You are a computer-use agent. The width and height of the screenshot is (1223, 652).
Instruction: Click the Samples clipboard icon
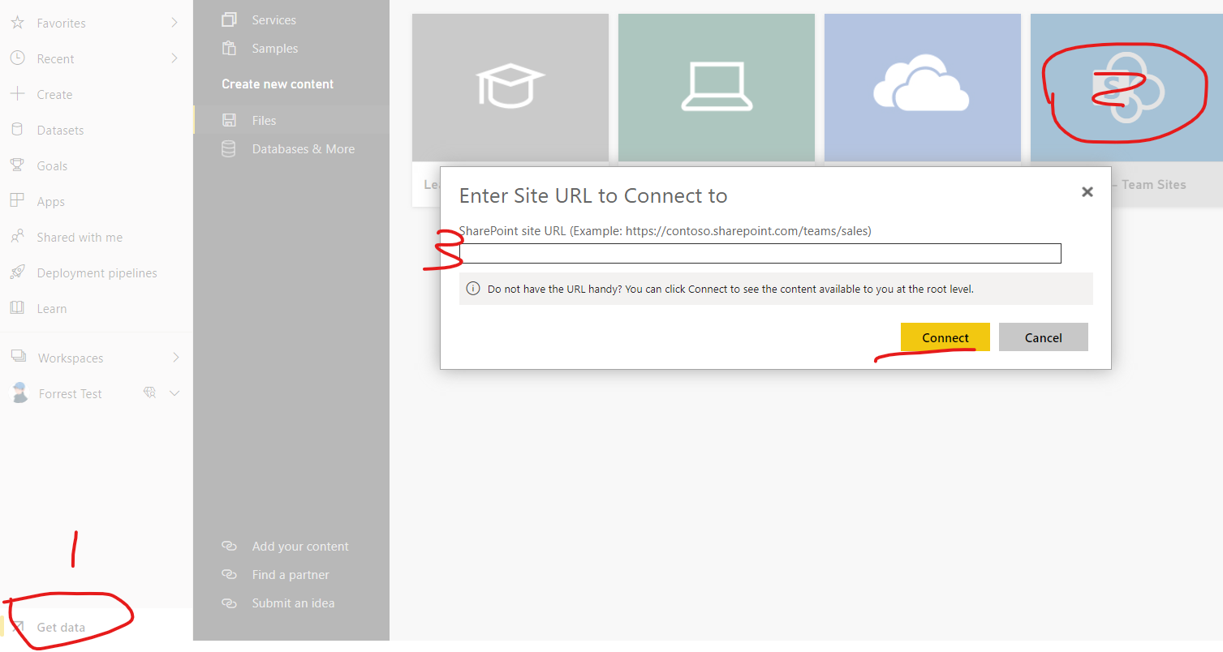(x=230, y=48)
